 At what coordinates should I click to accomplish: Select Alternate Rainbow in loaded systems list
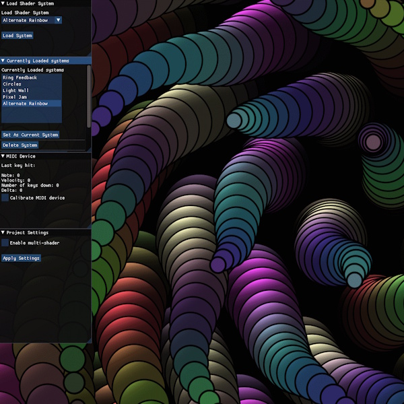(32, 103)
